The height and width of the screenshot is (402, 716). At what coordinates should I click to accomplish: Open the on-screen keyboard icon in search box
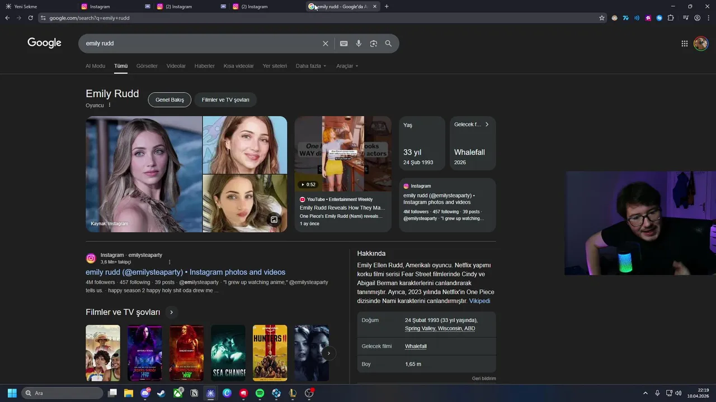[x=343, y=44]
